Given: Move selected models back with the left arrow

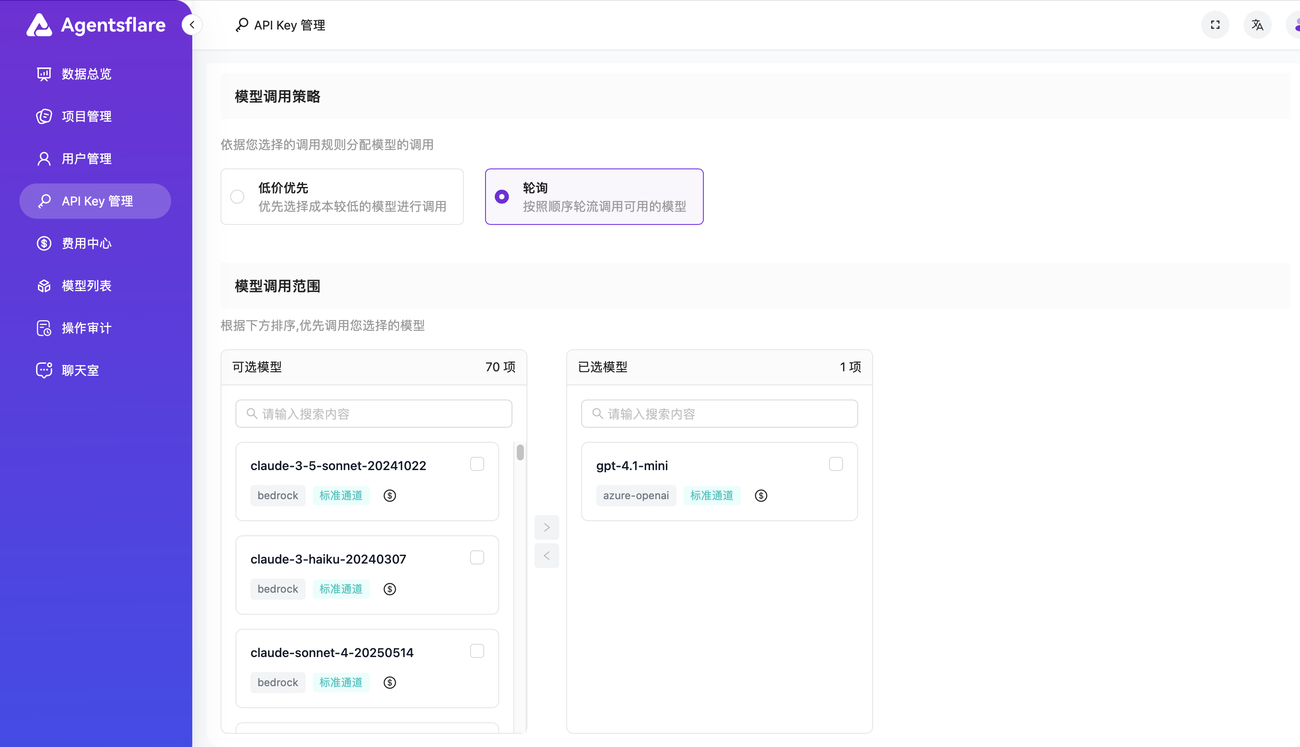Looking at the screenshot, I should 546,556.
